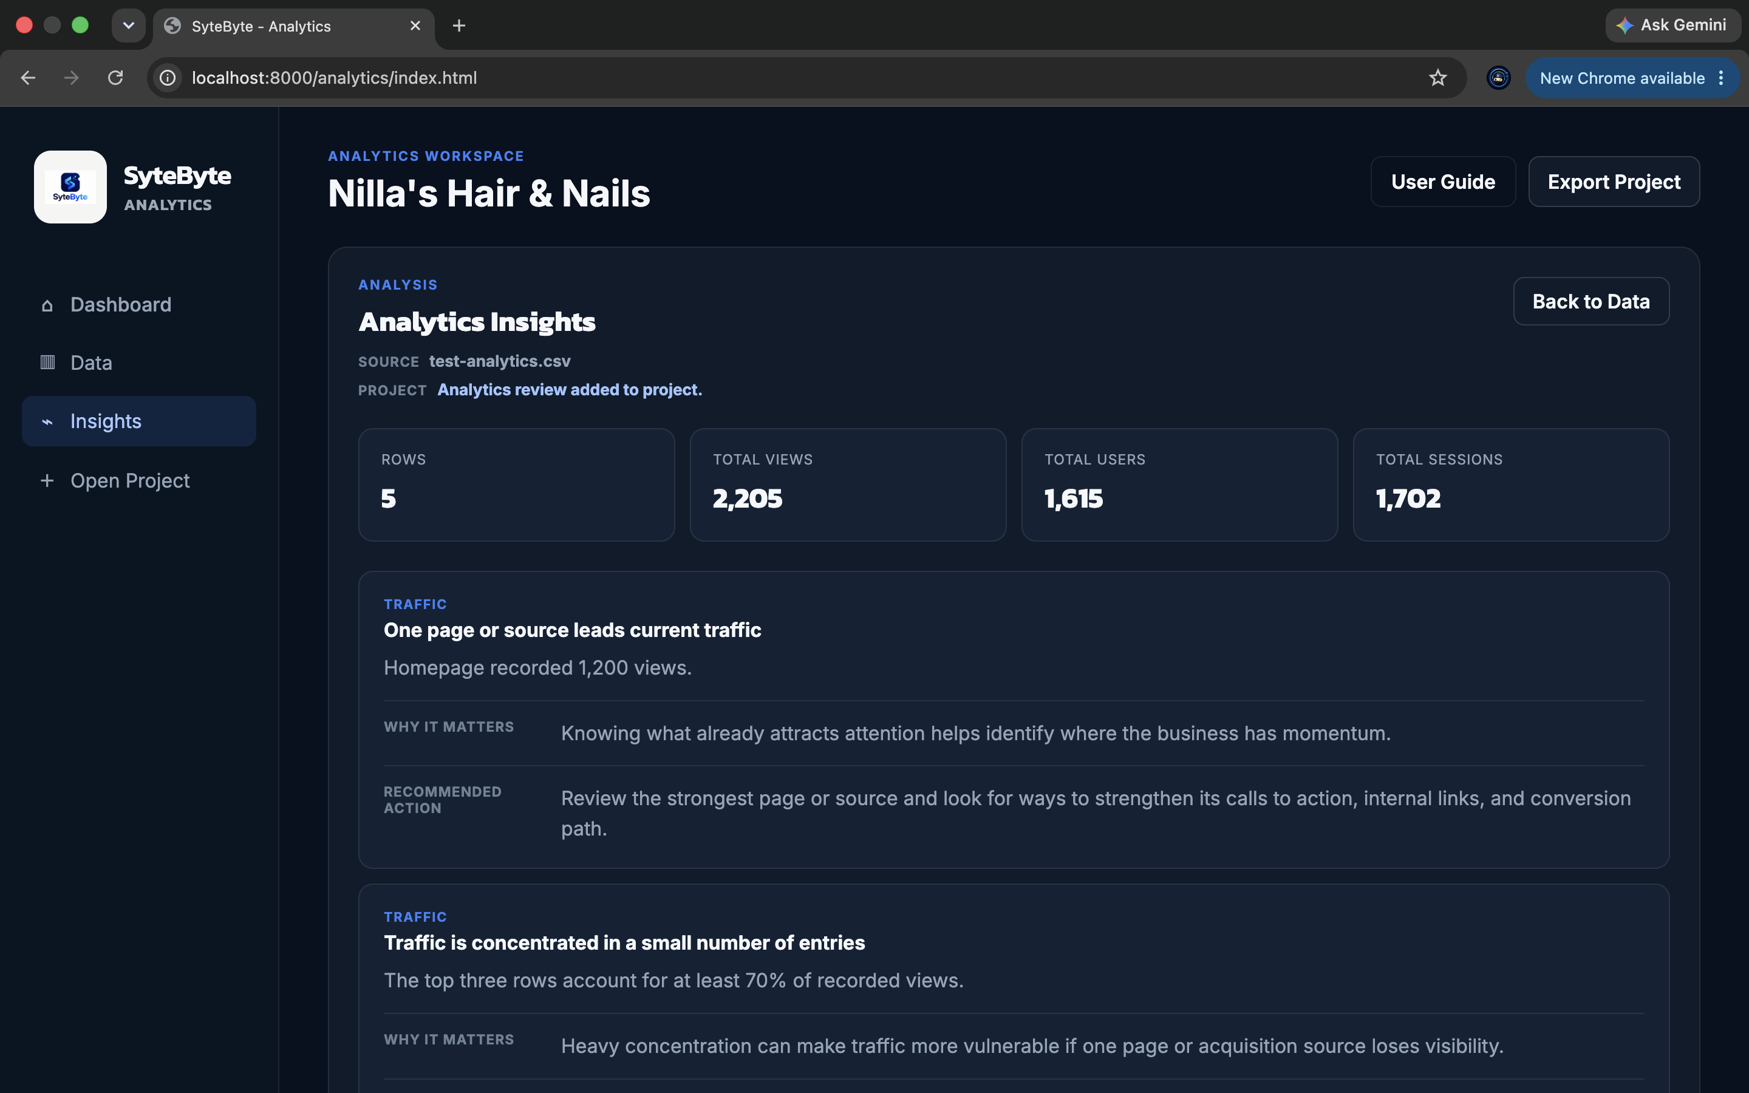Select Insights in the sidebar
Screen dimensions: 1749x1093
[x=138, y=421]
